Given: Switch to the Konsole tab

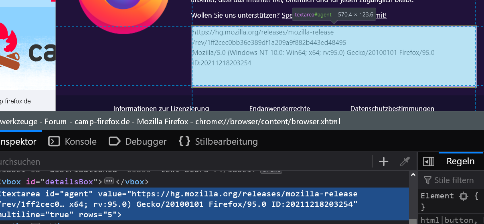Looking at the screenshot, I should 73,141.
